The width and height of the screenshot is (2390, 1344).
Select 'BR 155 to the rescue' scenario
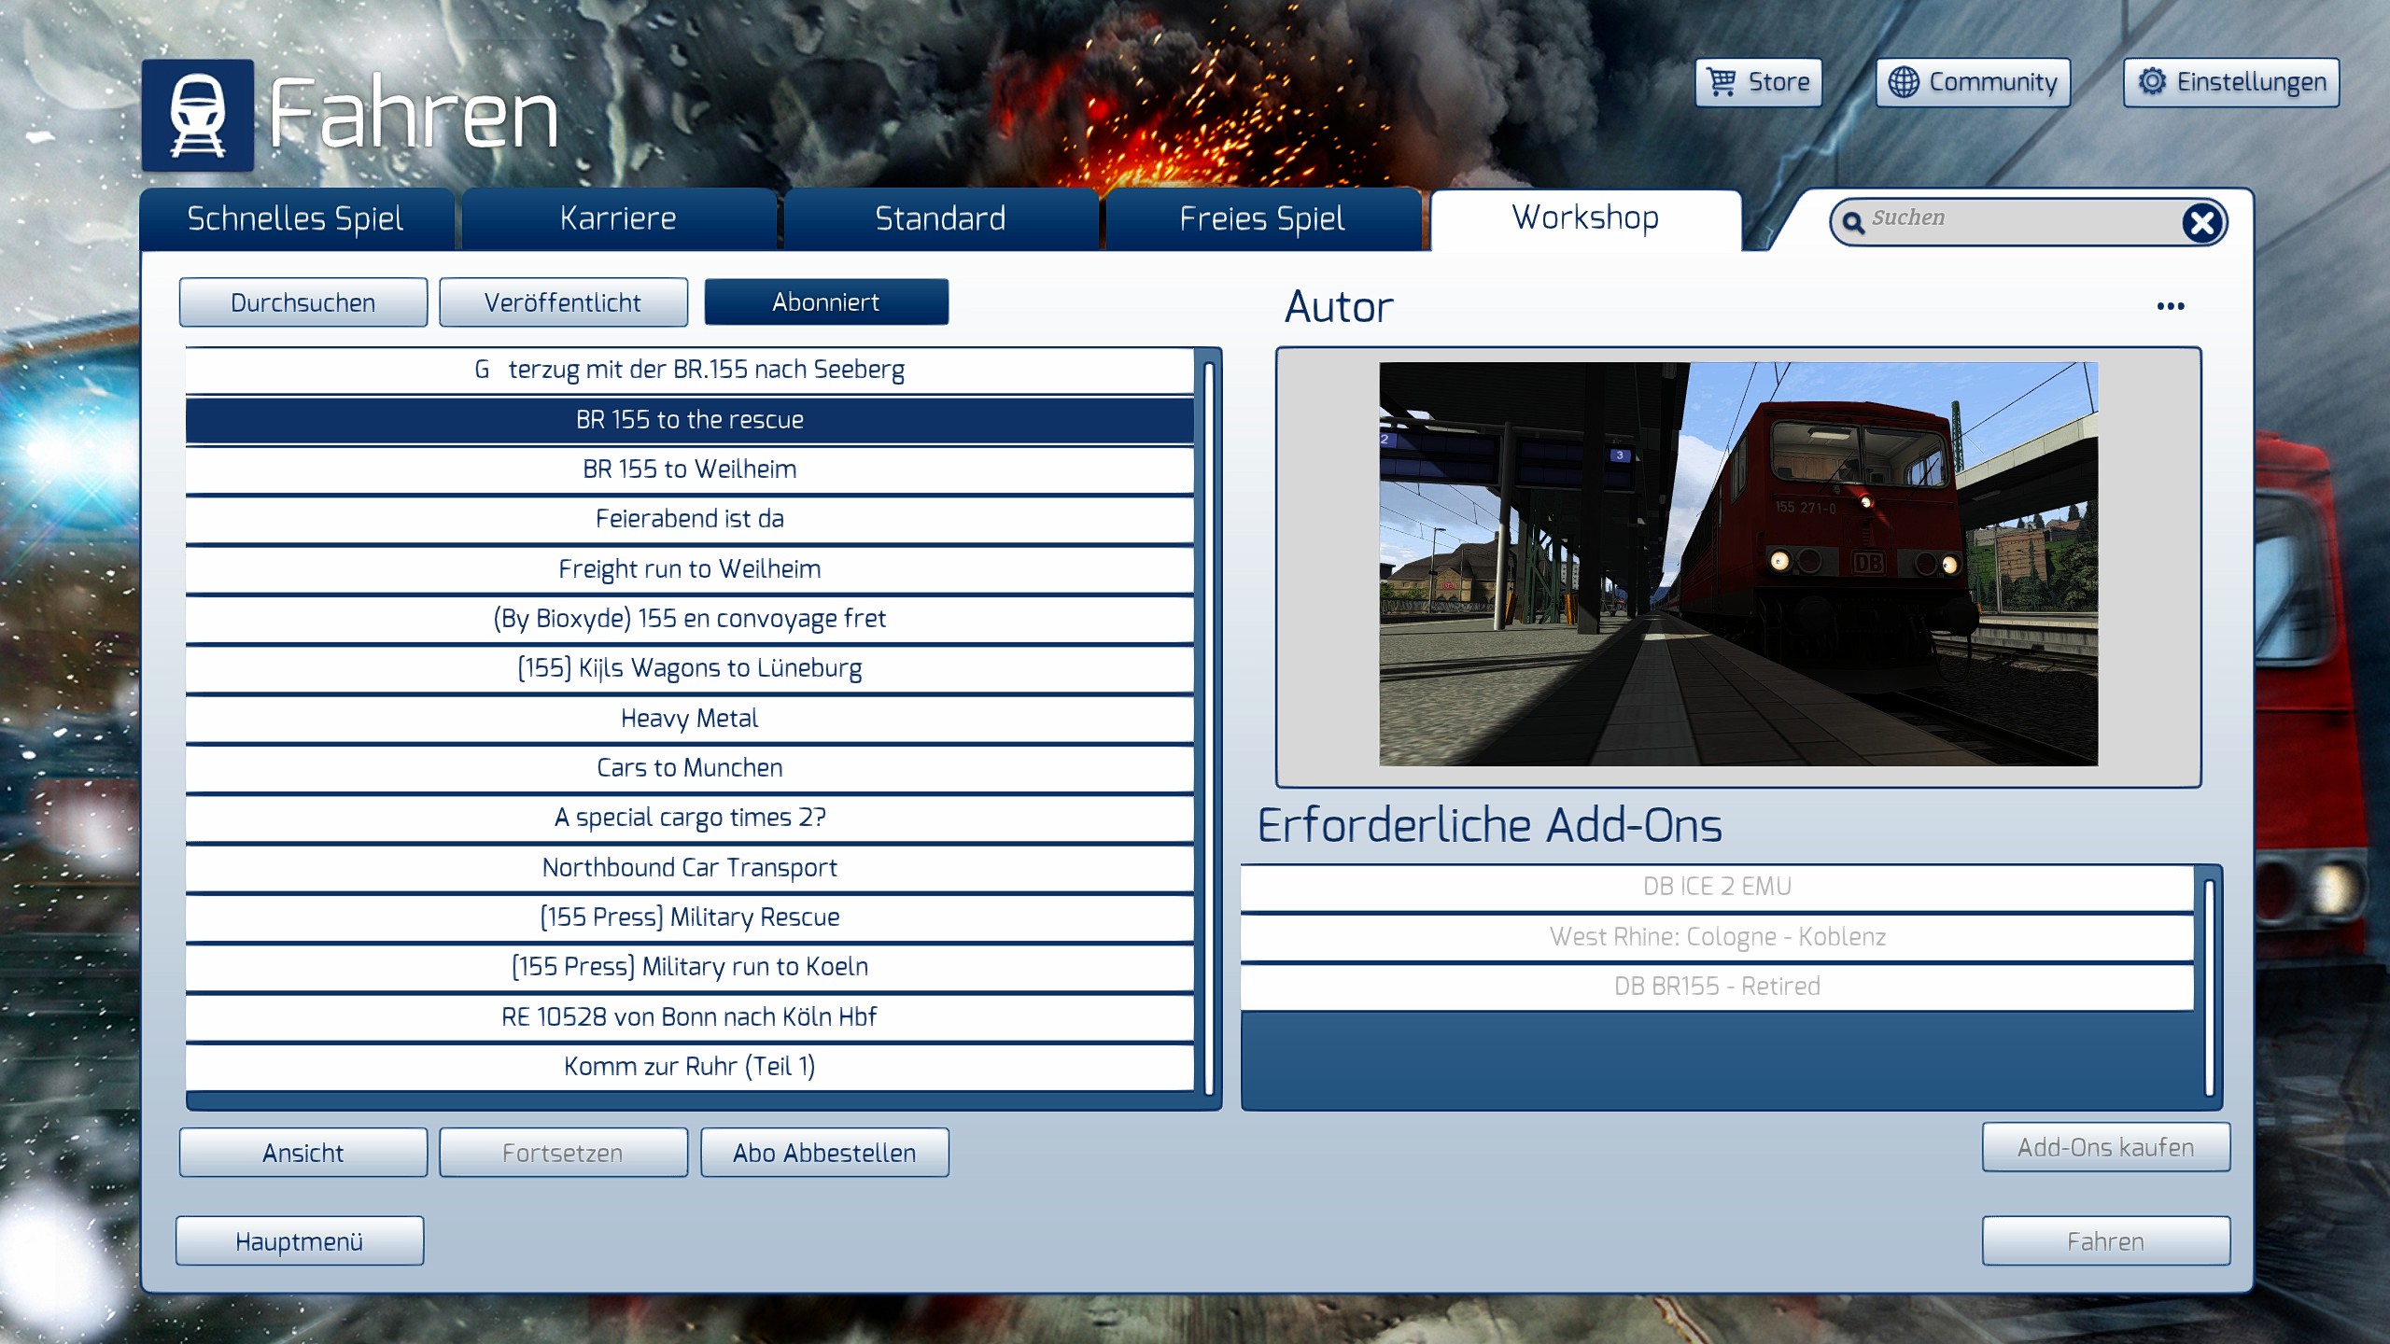point(690,420)
